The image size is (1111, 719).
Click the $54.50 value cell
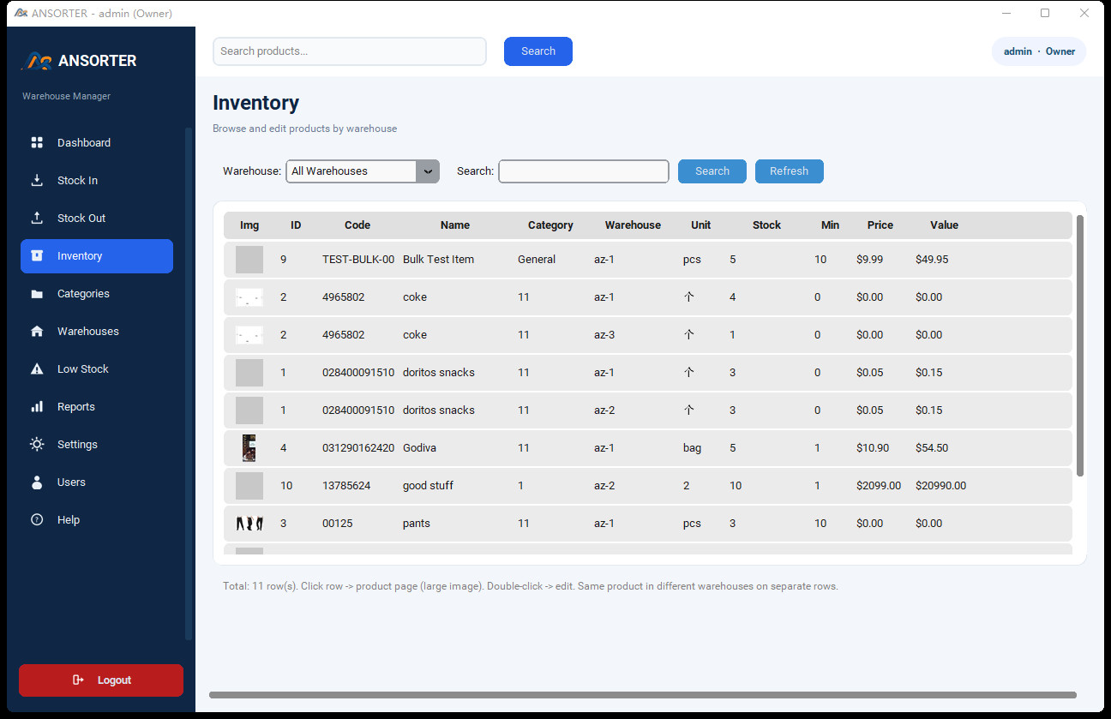932,447
